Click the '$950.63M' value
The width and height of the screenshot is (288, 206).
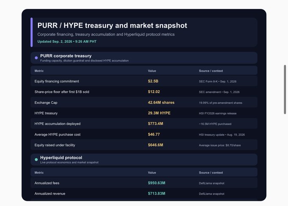156,183
